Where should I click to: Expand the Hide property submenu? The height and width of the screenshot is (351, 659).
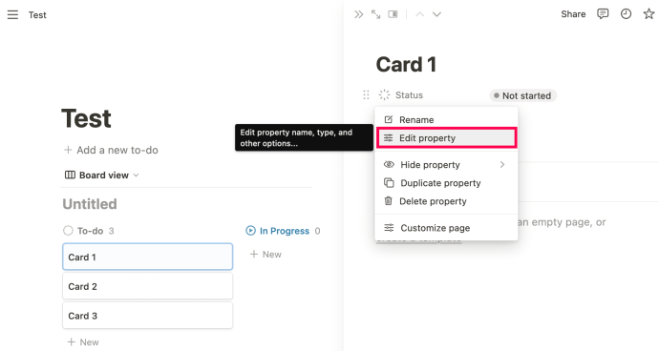[x=446, y=165]
